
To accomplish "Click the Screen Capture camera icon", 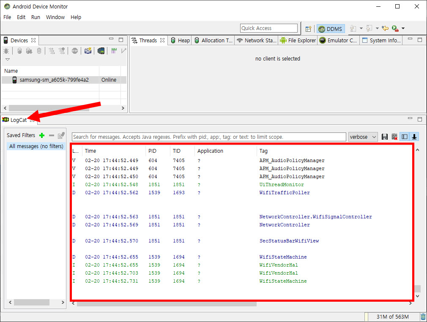I will coord(88,51).
